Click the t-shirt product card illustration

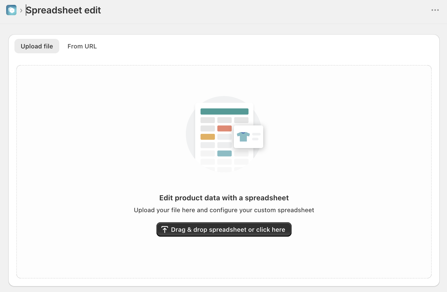pyautogui.click(x=249, y=137)
